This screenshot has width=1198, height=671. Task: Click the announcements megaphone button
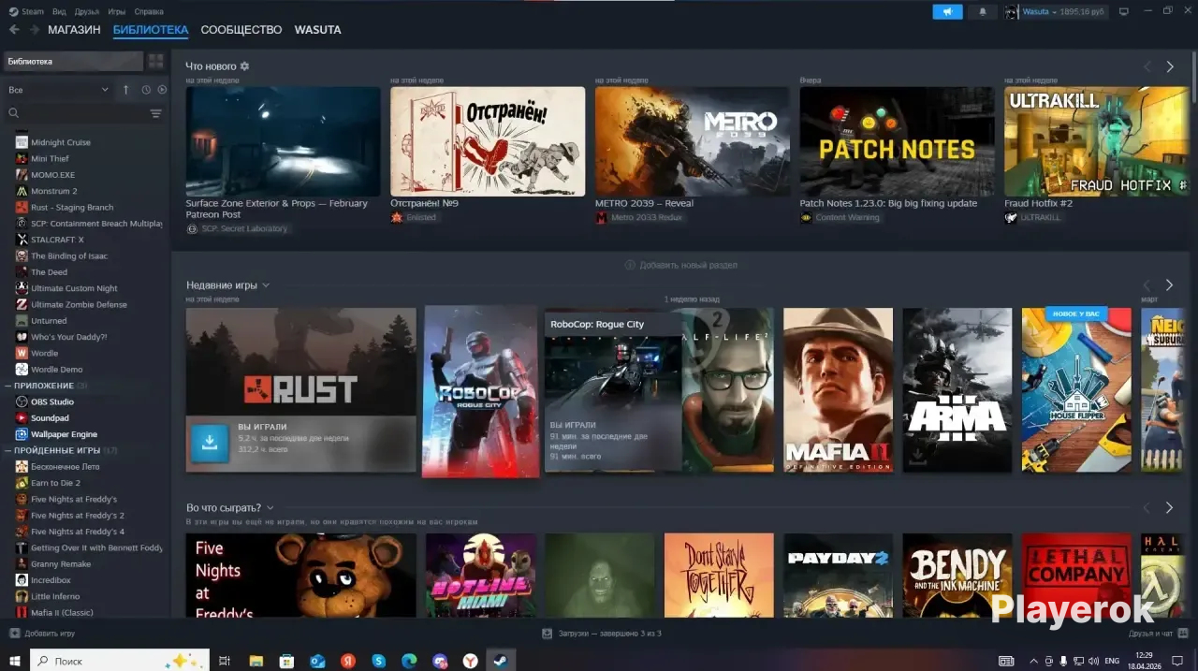tap(947, 12)
